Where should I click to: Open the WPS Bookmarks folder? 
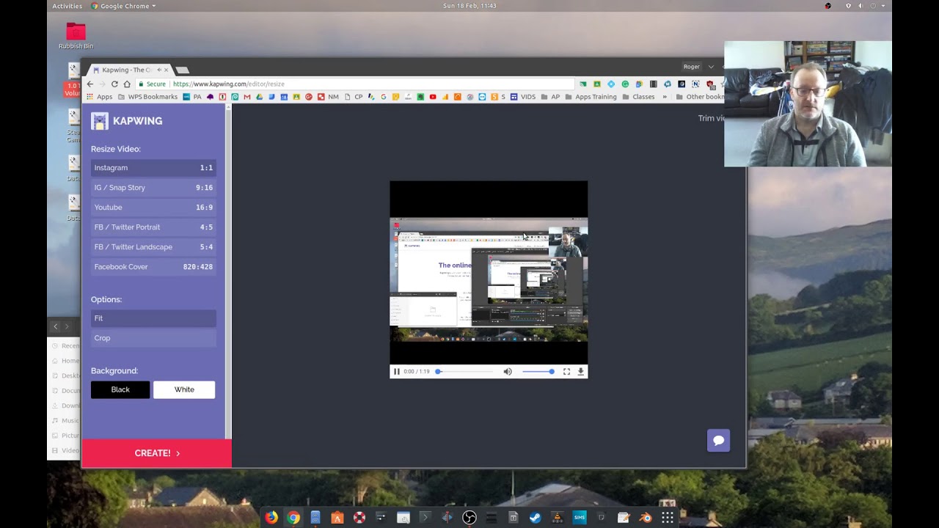pos(147,97)
